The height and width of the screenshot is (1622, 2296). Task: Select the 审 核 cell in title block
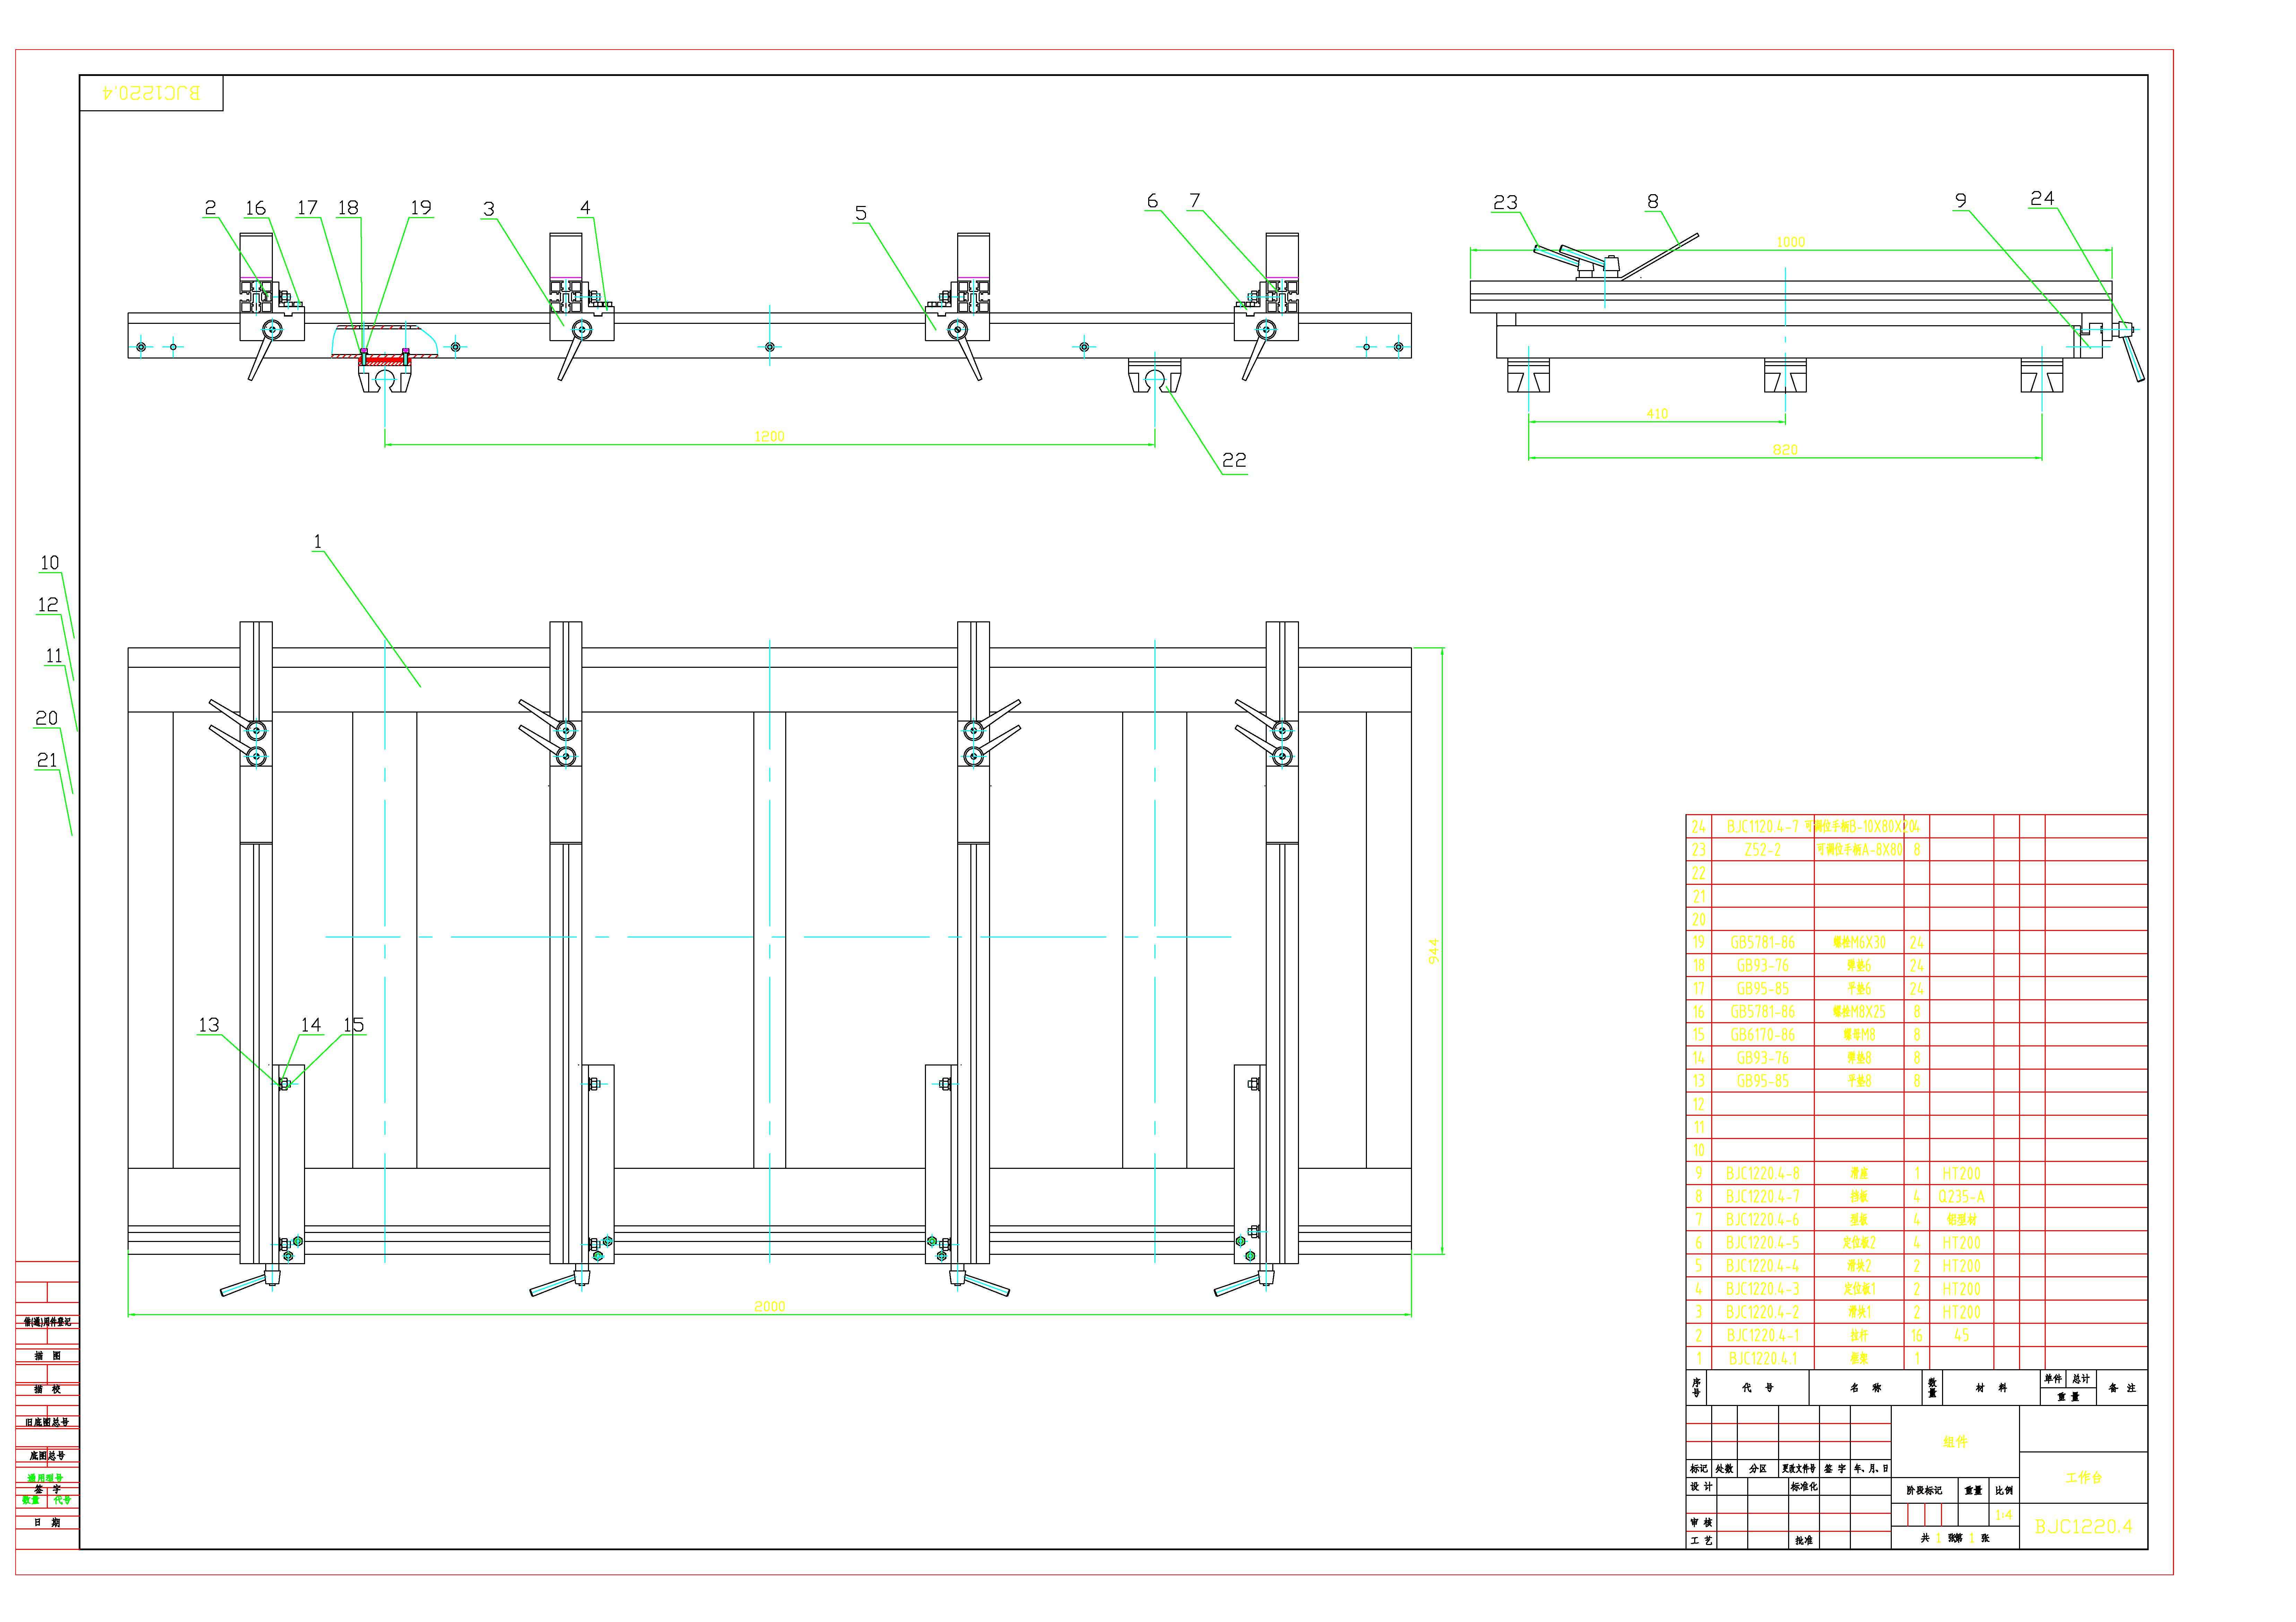pos(1701,1522)
